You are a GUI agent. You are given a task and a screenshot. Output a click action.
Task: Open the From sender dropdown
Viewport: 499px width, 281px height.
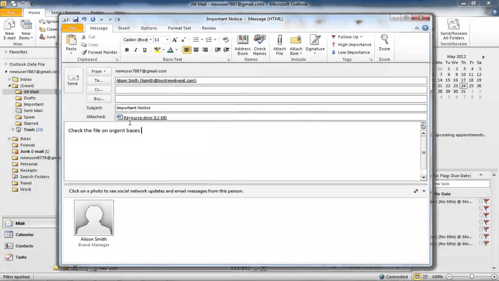pyautogui.click(x=99, y=71)
